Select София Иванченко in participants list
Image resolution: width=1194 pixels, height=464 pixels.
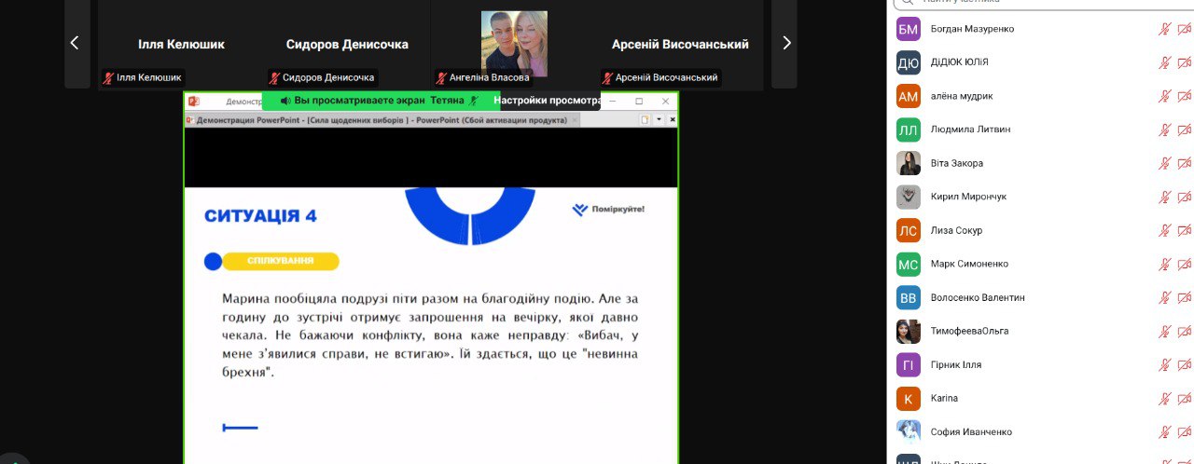pos(970,431)
